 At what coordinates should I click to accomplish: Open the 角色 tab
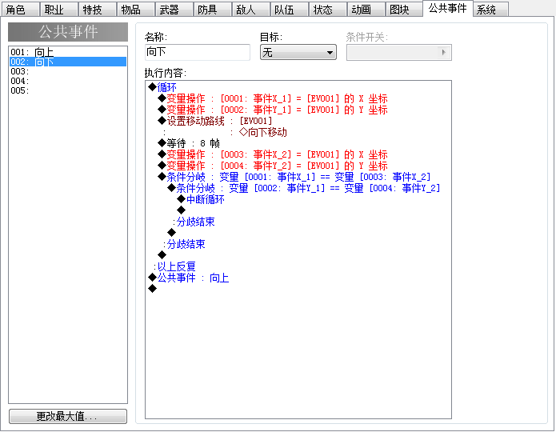(x=20, y=10)
